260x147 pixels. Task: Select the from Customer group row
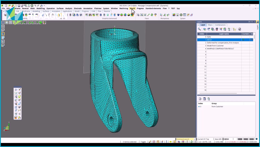[x=226, y=107]
